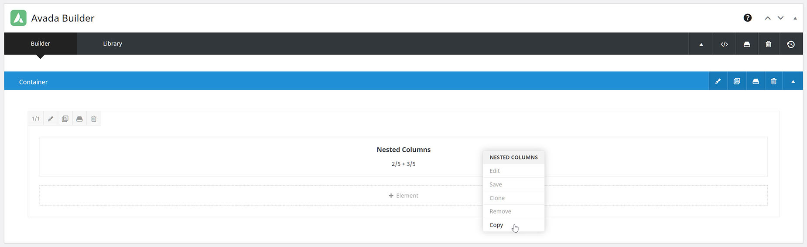Save the 1/1 column to the library

pyautogui.click(x=79, y=119)
